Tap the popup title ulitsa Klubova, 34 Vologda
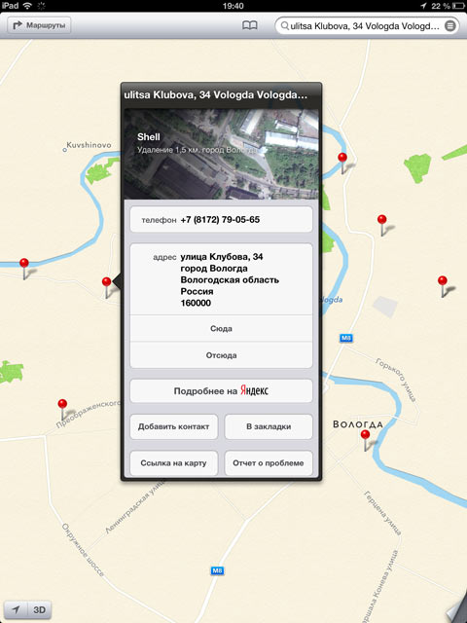 [x=216, y=95]
